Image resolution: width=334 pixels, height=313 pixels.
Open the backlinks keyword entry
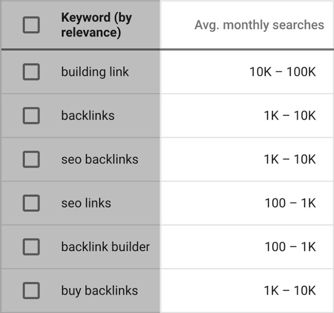tap(88, 115)
